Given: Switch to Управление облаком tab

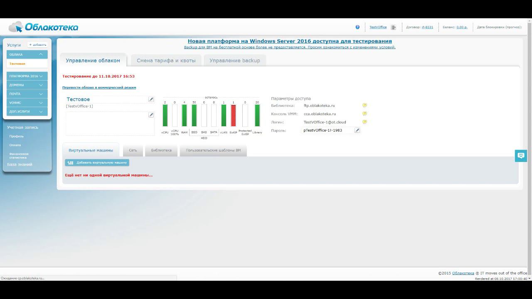Looking at the screenshot, I should [x=93, y=60].
